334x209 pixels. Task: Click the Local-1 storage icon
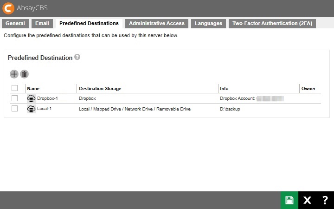[x=31, y=109]
